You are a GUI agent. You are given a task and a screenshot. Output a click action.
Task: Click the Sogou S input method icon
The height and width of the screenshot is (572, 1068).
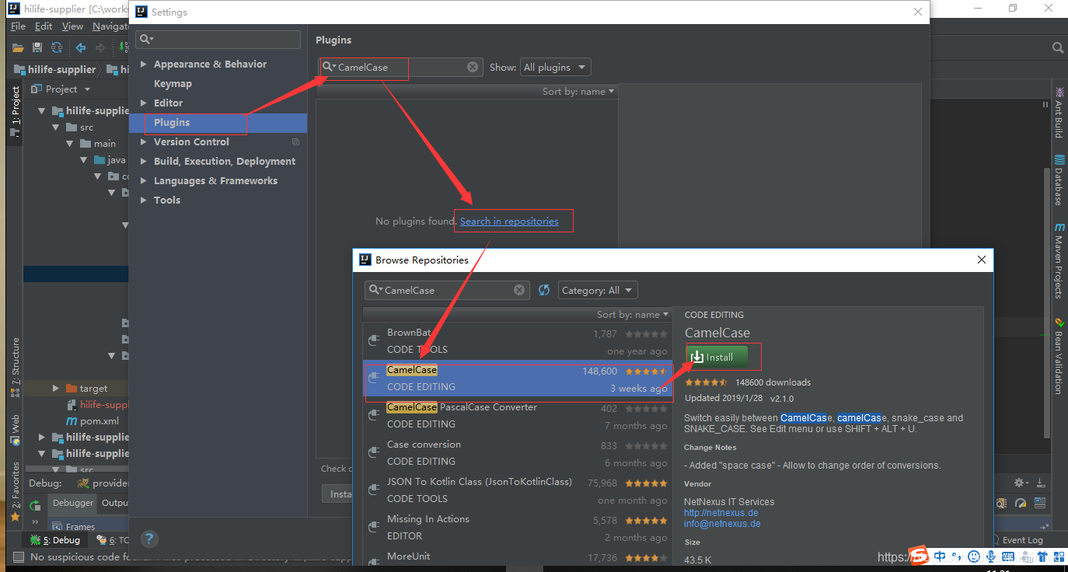pos(920,556)
